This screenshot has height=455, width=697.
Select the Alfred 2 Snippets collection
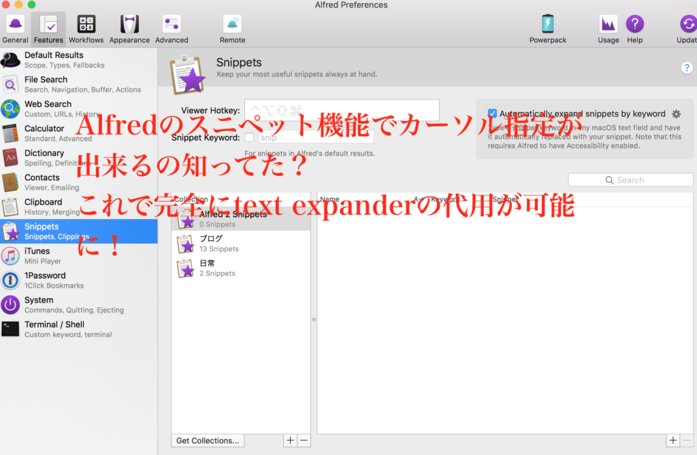[x=241, y=219]
